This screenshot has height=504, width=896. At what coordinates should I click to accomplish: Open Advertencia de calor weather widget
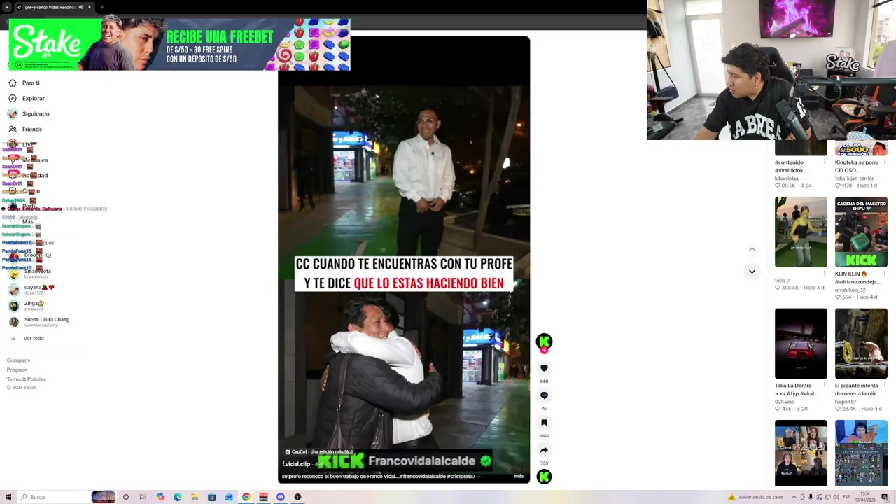756,497
